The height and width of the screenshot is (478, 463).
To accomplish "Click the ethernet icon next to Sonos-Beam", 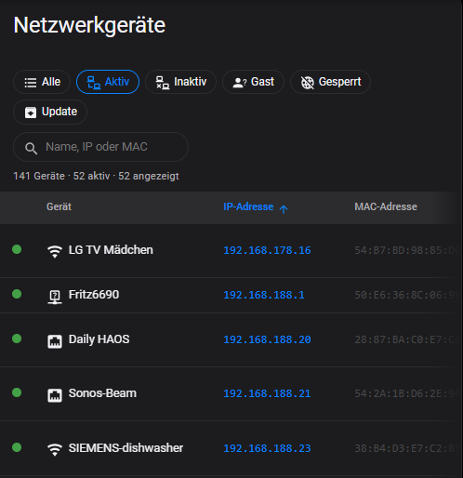I will 55,395.
